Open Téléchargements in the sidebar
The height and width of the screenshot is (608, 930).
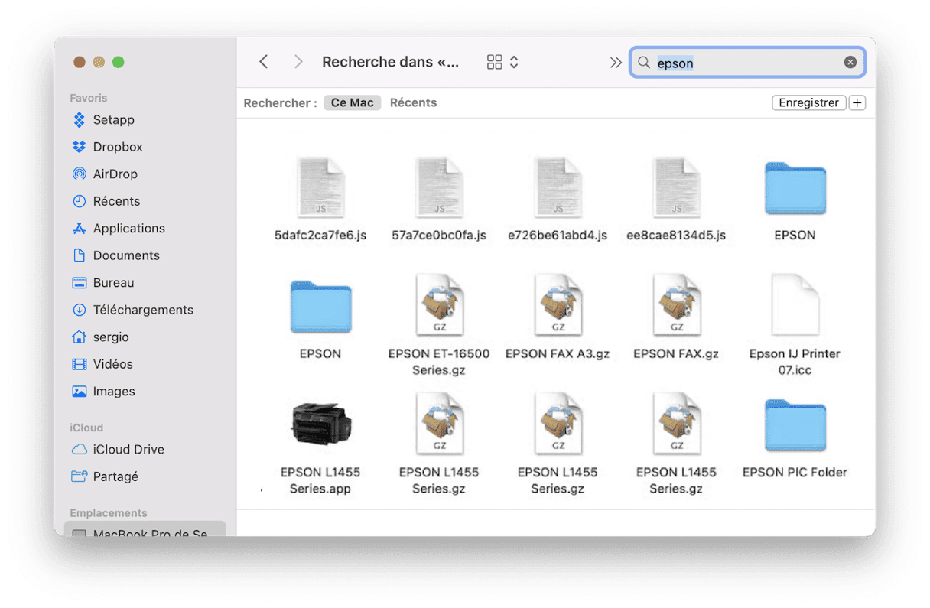tap(142, 310)
